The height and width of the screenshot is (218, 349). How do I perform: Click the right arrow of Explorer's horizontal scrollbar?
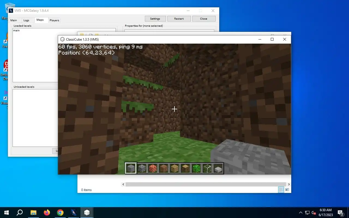click(289, 184)
